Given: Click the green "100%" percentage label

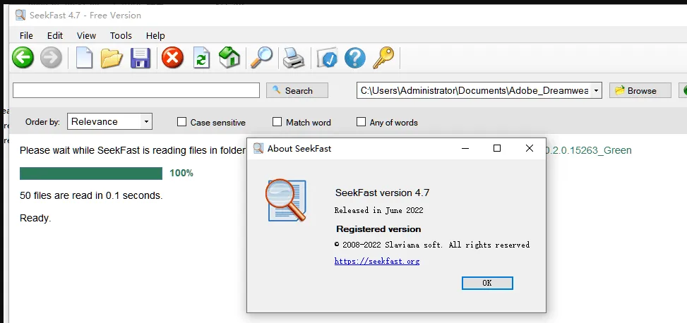Looking at the screenshot, I should (x=181, y=173).
